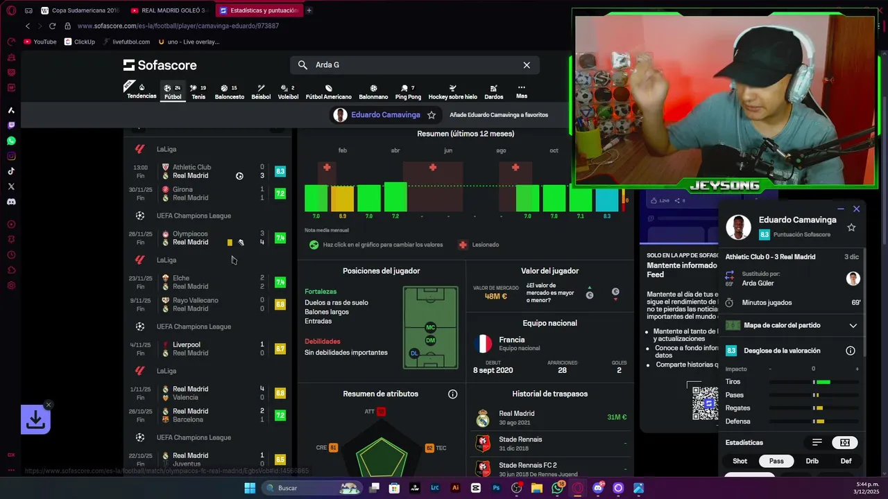This screenshot has height=499, width=888.
Task: Open rating breakdown info icon
Action: click(x=851, y=351)
